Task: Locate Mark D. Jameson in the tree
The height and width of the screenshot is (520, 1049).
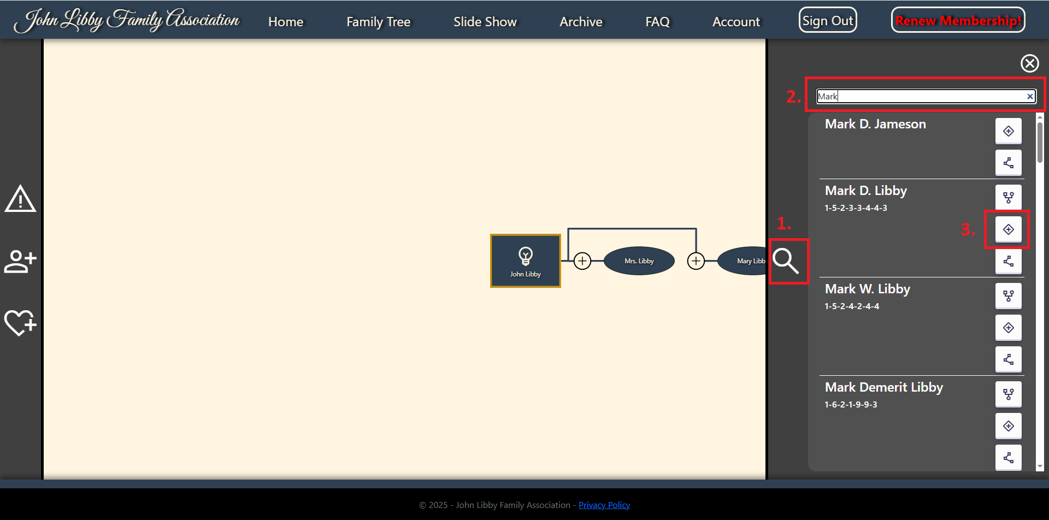Action: pos(1009,131)
